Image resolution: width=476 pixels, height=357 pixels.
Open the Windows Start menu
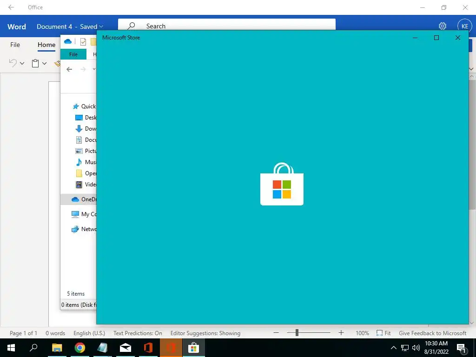click(x=11, y=348)
